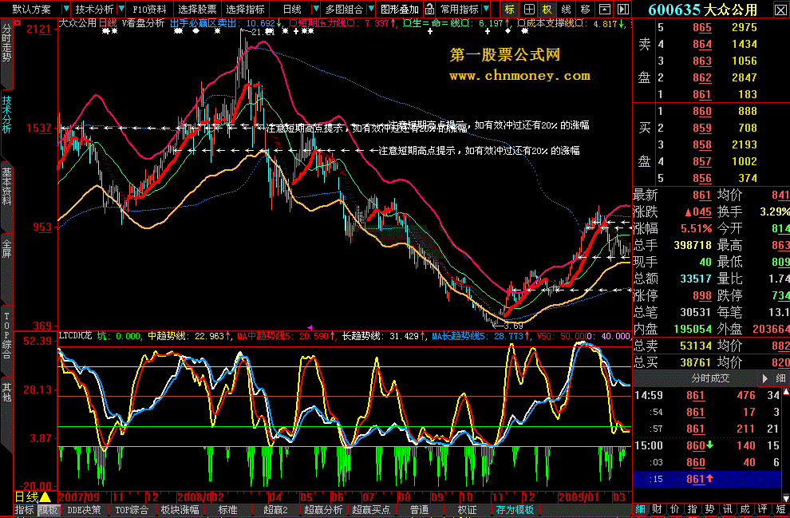This screenshot has width=790, height=518.
Task: Select the 普通 template tab
Action: click(419, 511)
